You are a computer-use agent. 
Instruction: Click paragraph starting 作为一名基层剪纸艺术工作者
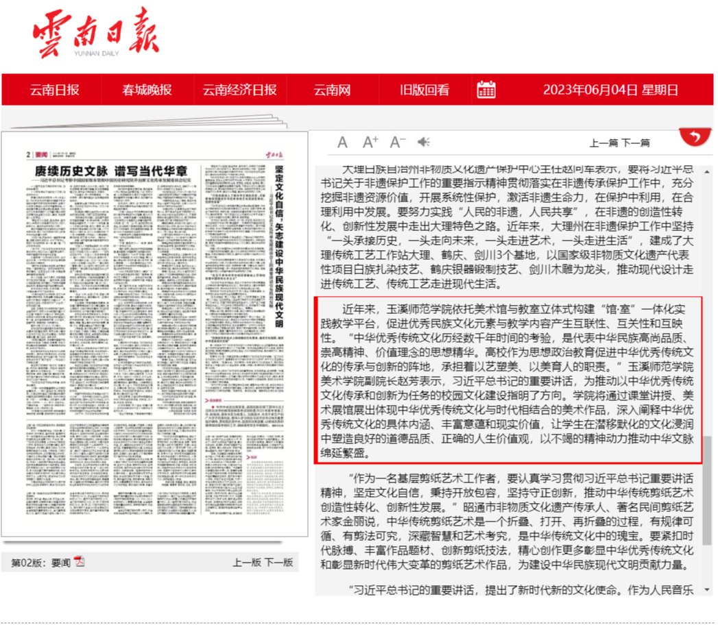(507, 521)
